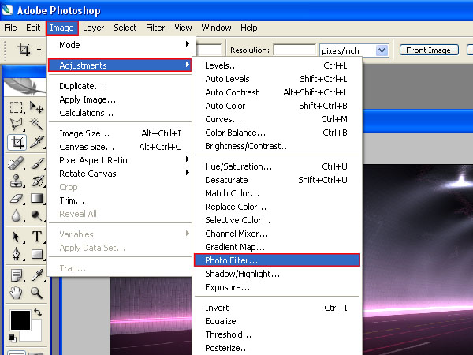Screen dimensions: 473x355
Task: Select the Brush tool
Action: (36, 164)
